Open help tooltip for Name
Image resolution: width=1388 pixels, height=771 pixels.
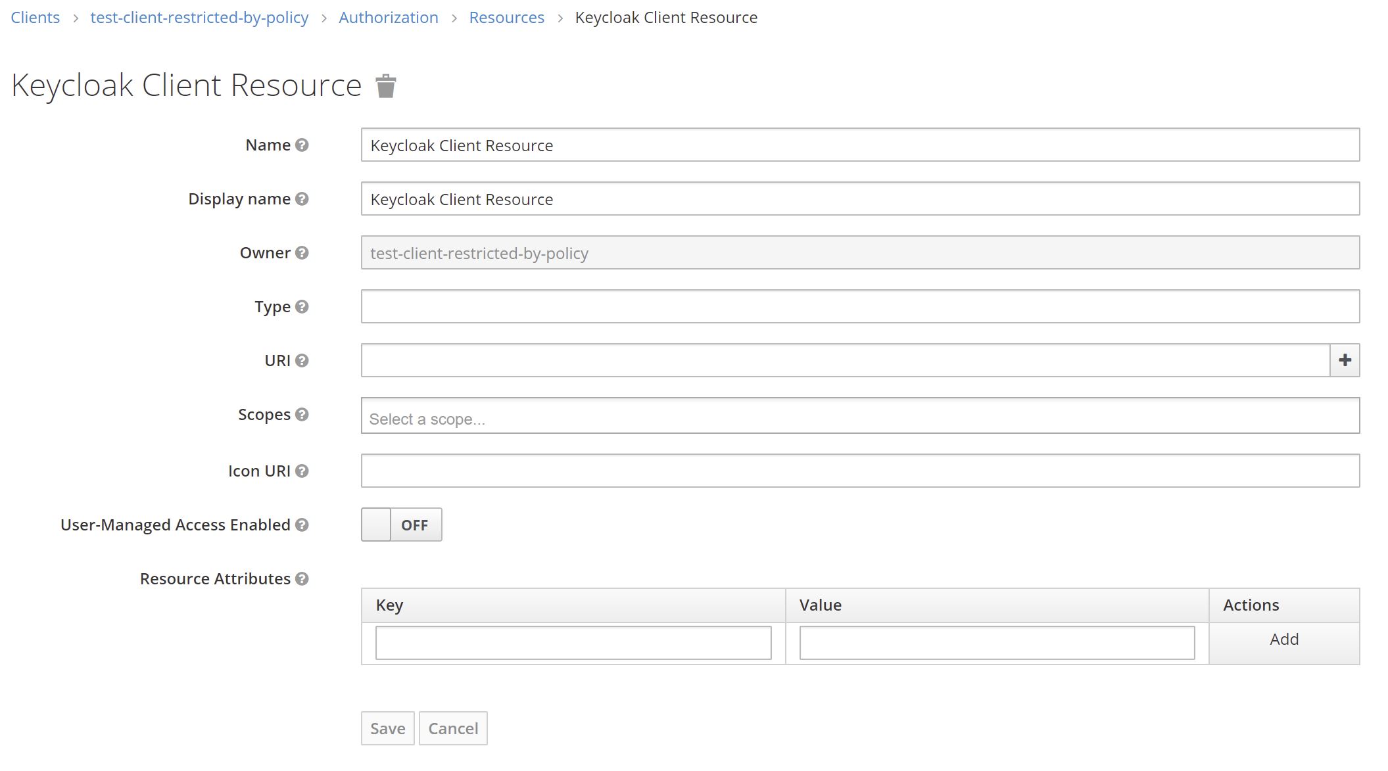302,145
